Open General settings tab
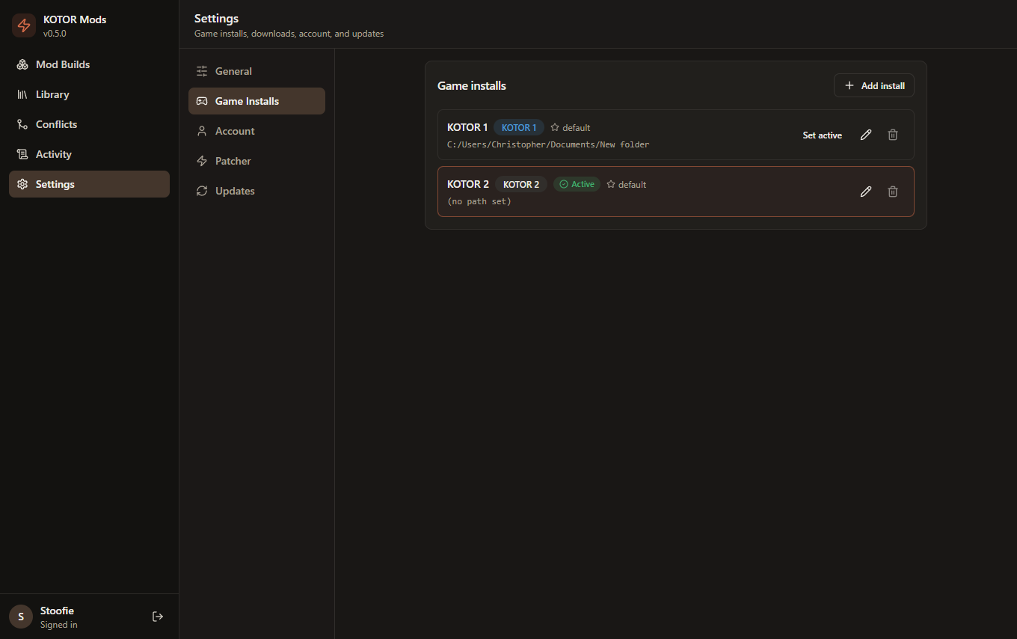The image size is (1017, 639). (x=256, y=71)
